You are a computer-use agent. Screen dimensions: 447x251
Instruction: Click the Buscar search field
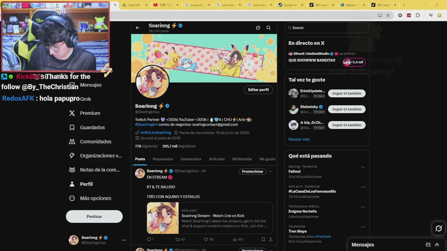point(327,28)
